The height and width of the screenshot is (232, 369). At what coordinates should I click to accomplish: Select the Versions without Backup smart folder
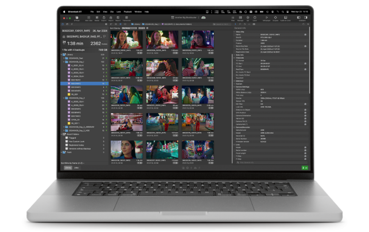click(80, 149)
